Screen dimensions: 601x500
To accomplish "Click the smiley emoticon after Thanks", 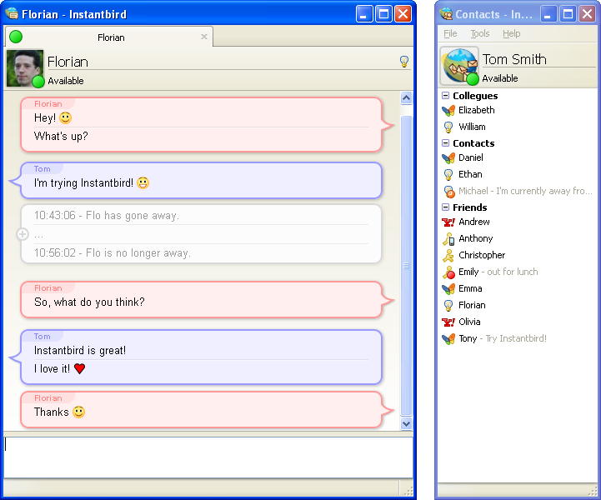I will tap(78, 412).
